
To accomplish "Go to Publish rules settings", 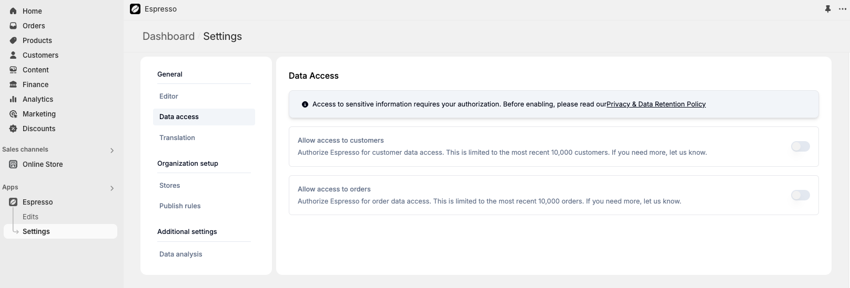I will pyautogui.click(x=180, y=206).
